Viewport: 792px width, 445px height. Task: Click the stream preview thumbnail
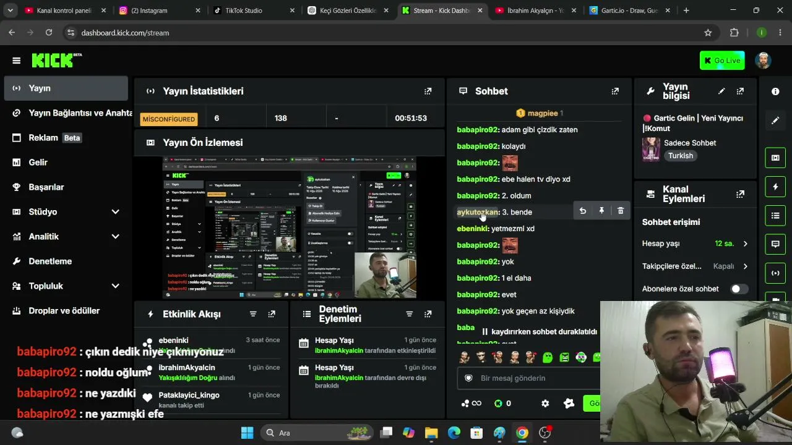click(x=290, y=227)
